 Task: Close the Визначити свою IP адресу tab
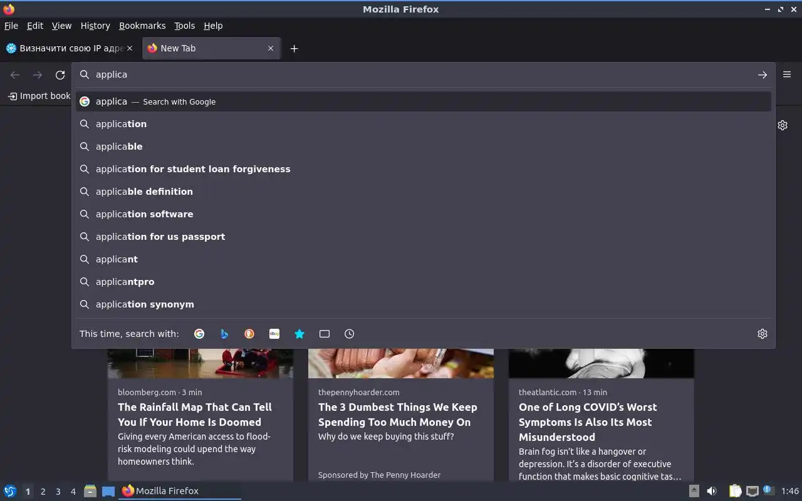[x=130, y=48]
